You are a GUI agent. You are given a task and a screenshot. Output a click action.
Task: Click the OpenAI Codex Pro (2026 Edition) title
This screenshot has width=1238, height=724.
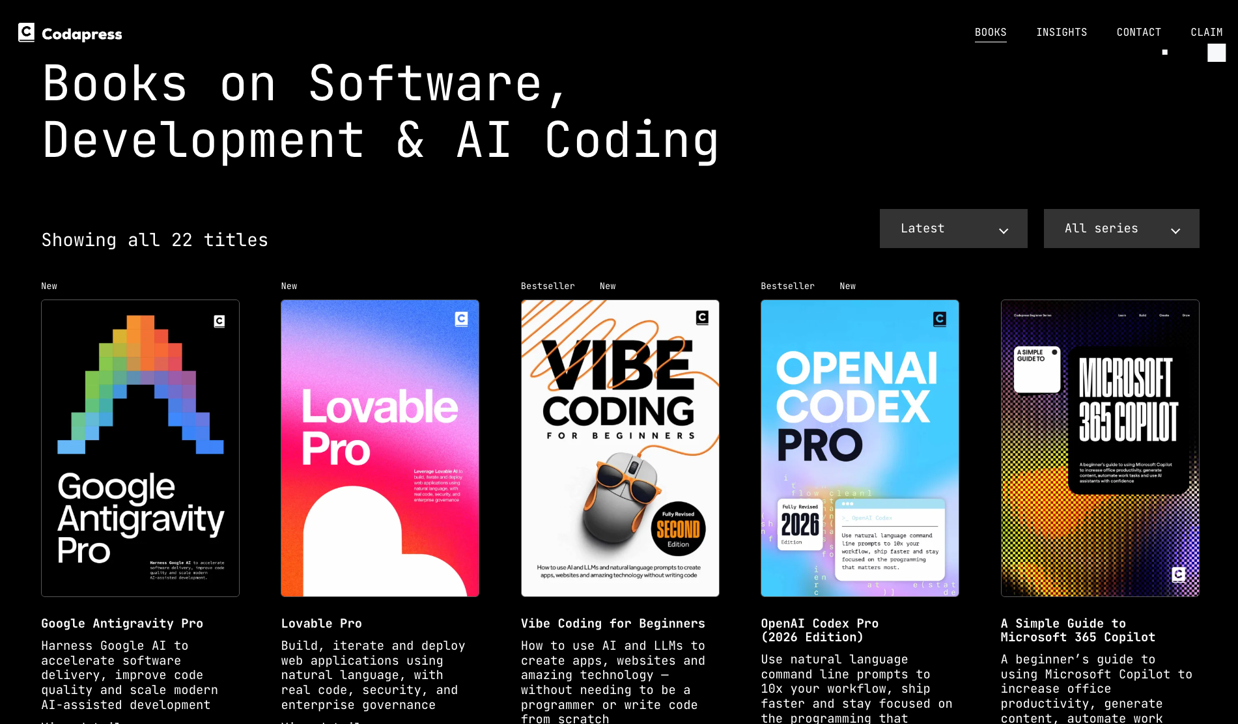coord(819,630)
